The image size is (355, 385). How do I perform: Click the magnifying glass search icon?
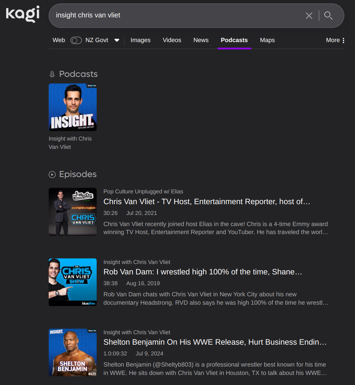point(328,16)
